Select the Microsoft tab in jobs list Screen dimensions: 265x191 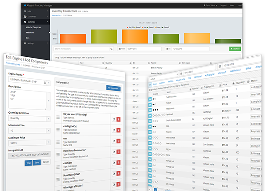click(222, 73)
